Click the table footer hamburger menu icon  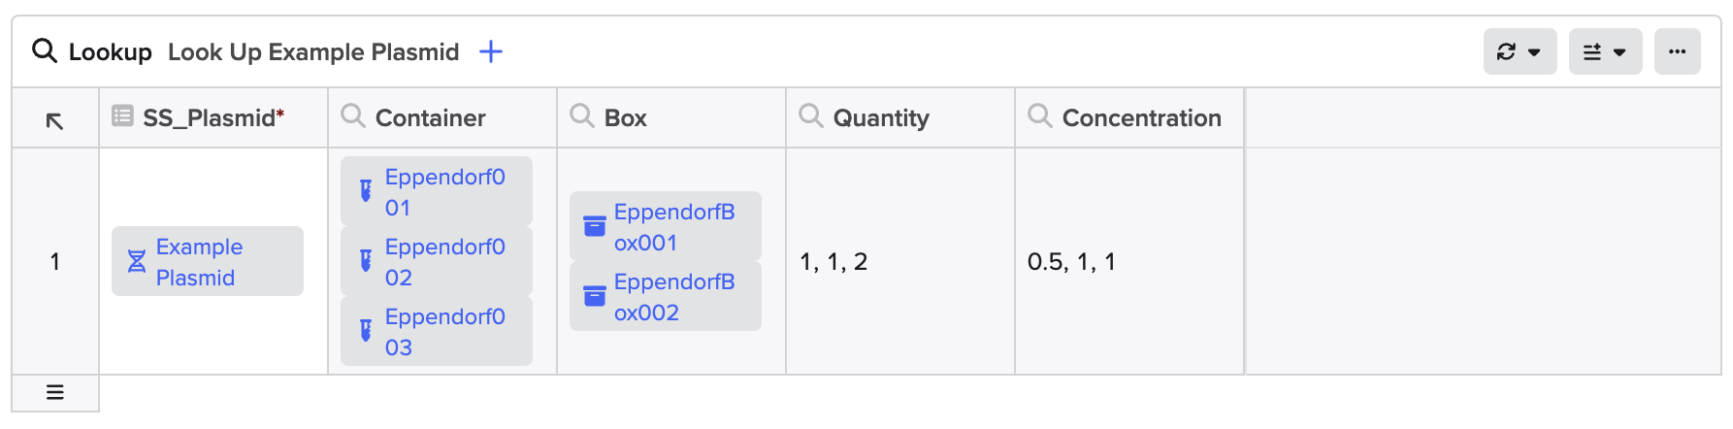(x=55, y=393)
